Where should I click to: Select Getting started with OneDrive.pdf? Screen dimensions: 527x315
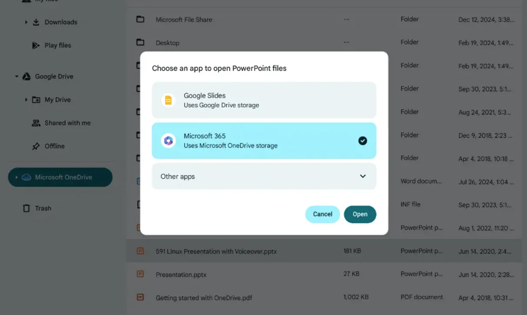click(x=324, y=298)
